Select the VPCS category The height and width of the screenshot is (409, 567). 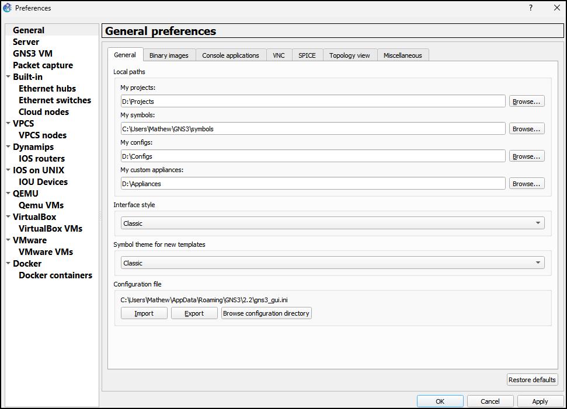[x=23, y=124]
